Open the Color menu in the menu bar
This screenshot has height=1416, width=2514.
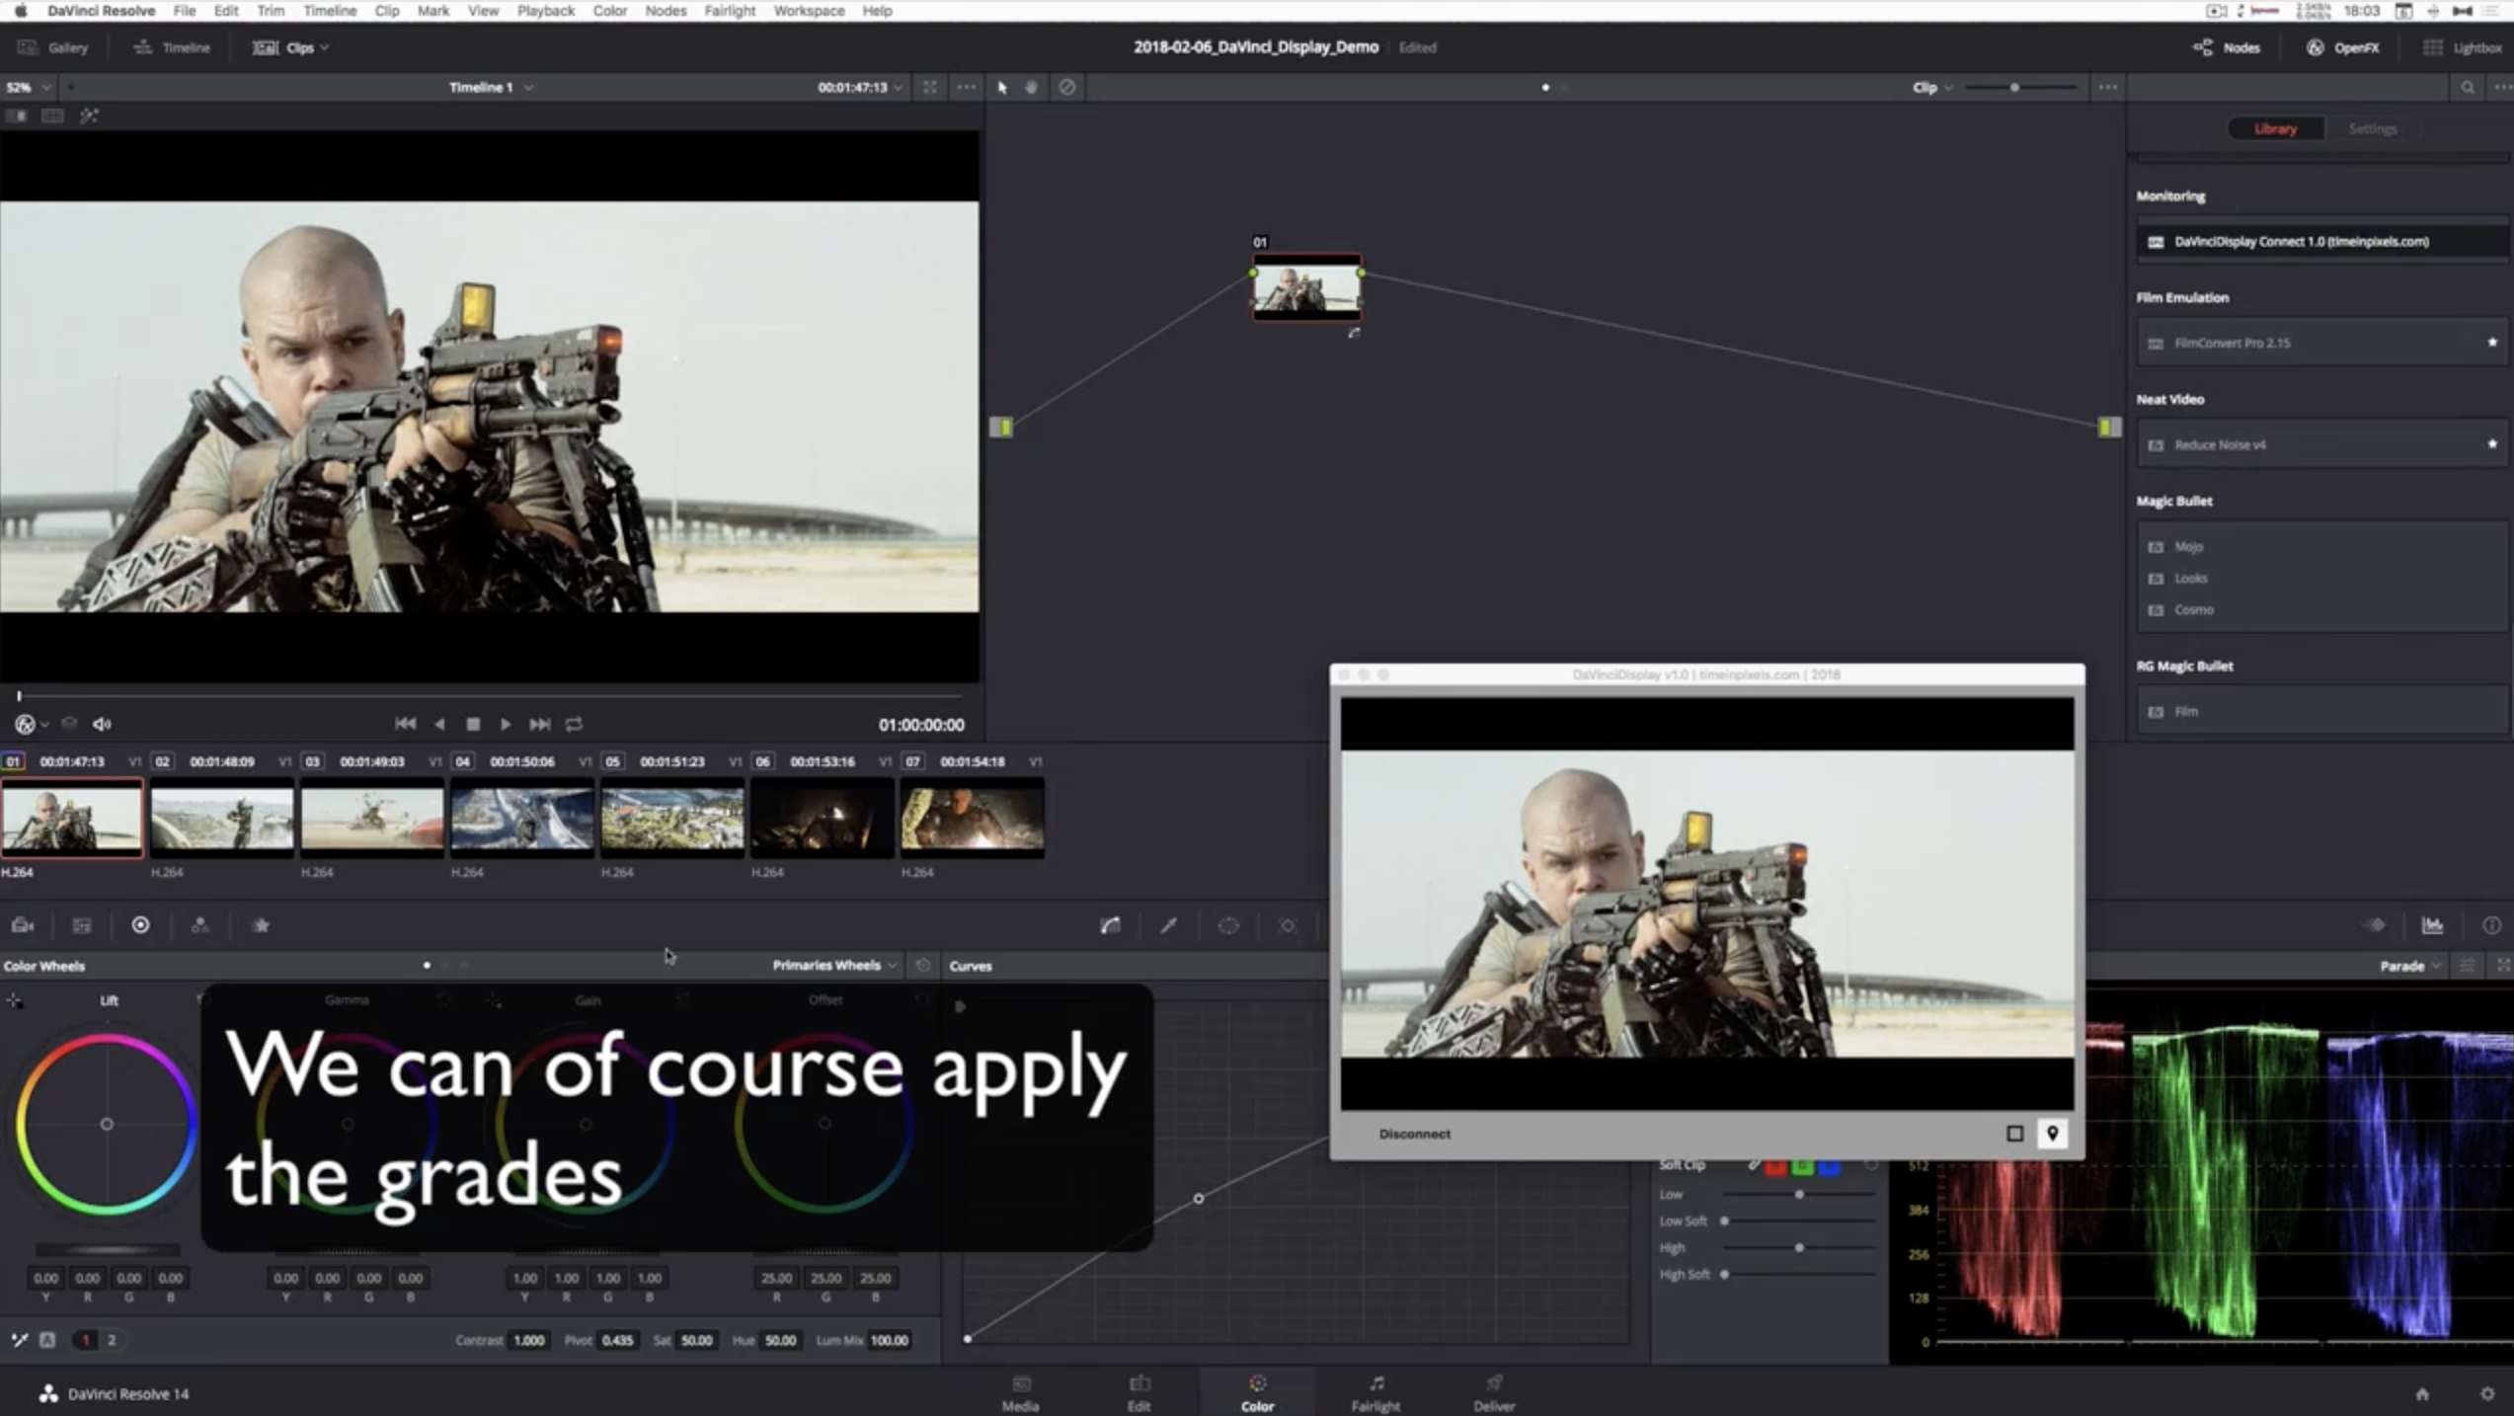tap(610, 11)
